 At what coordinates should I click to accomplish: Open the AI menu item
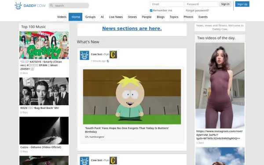click(x=102, y=17)
